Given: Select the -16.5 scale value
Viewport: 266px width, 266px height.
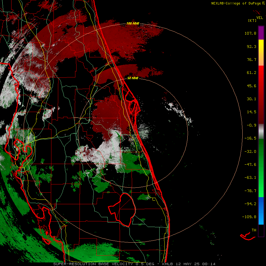Looking at the screenshot, I should pos(250,138).
